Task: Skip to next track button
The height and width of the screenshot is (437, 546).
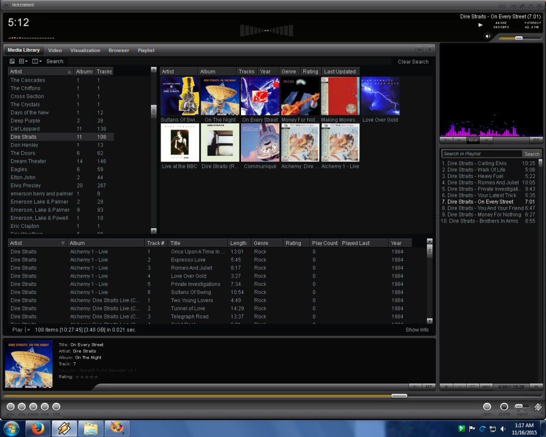Action: 56,407
